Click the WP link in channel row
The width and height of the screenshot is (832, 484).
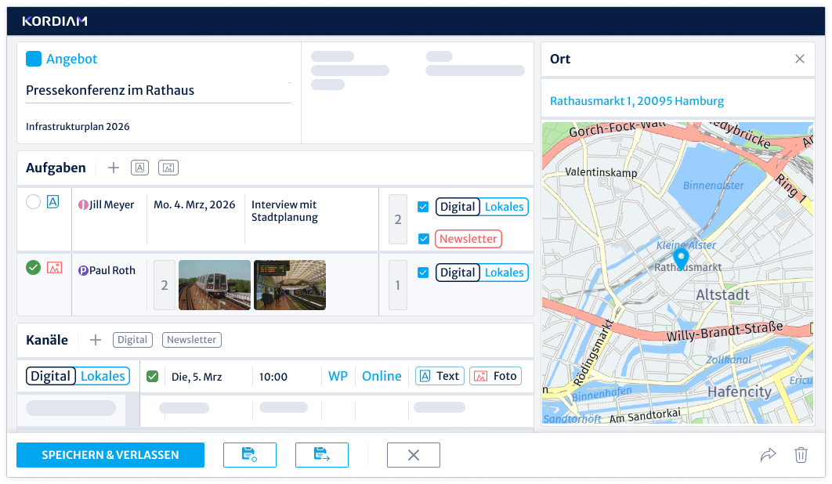(338, 376)
